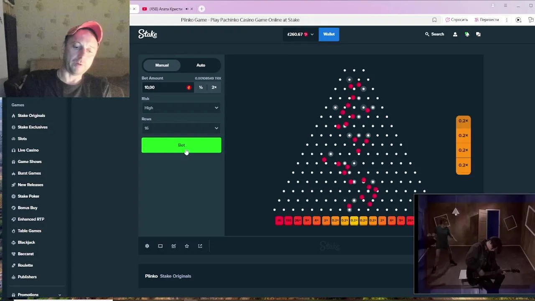Bookmark the page with the address bar icon

click(434, 20)
